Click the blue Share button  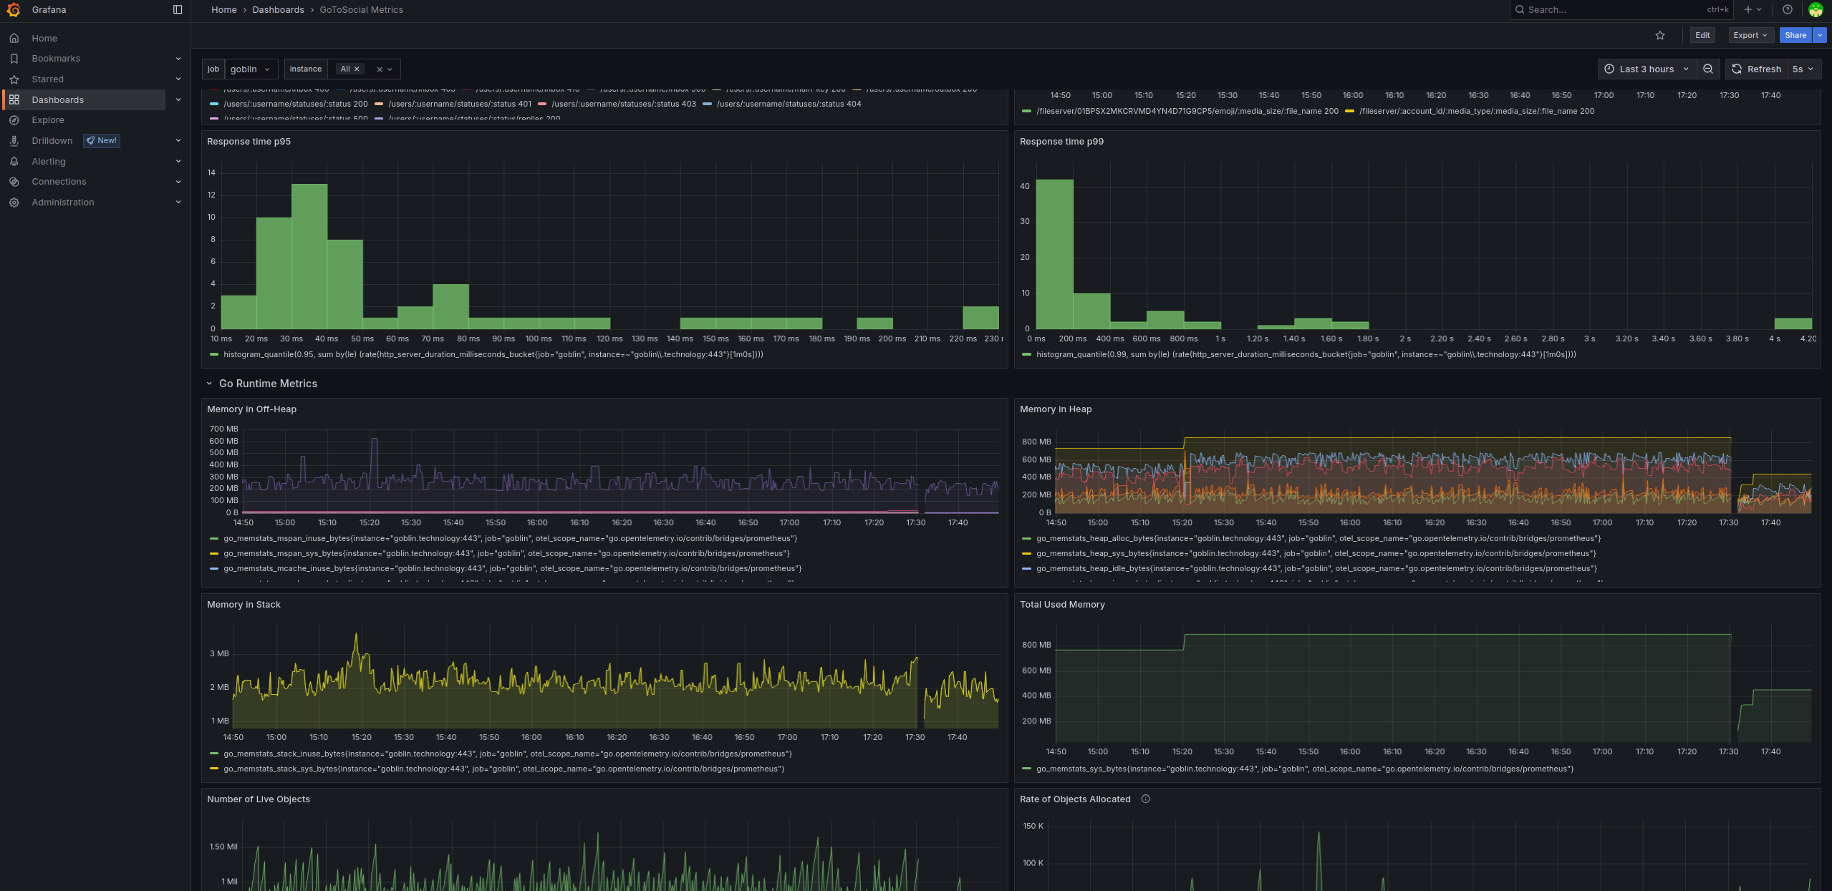[x=1795, y=35]
